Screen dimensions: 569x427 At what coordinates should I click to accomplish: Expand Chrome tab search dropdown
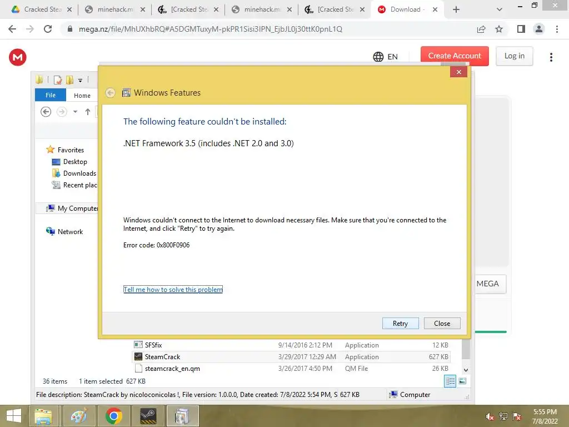pos(500,10)
